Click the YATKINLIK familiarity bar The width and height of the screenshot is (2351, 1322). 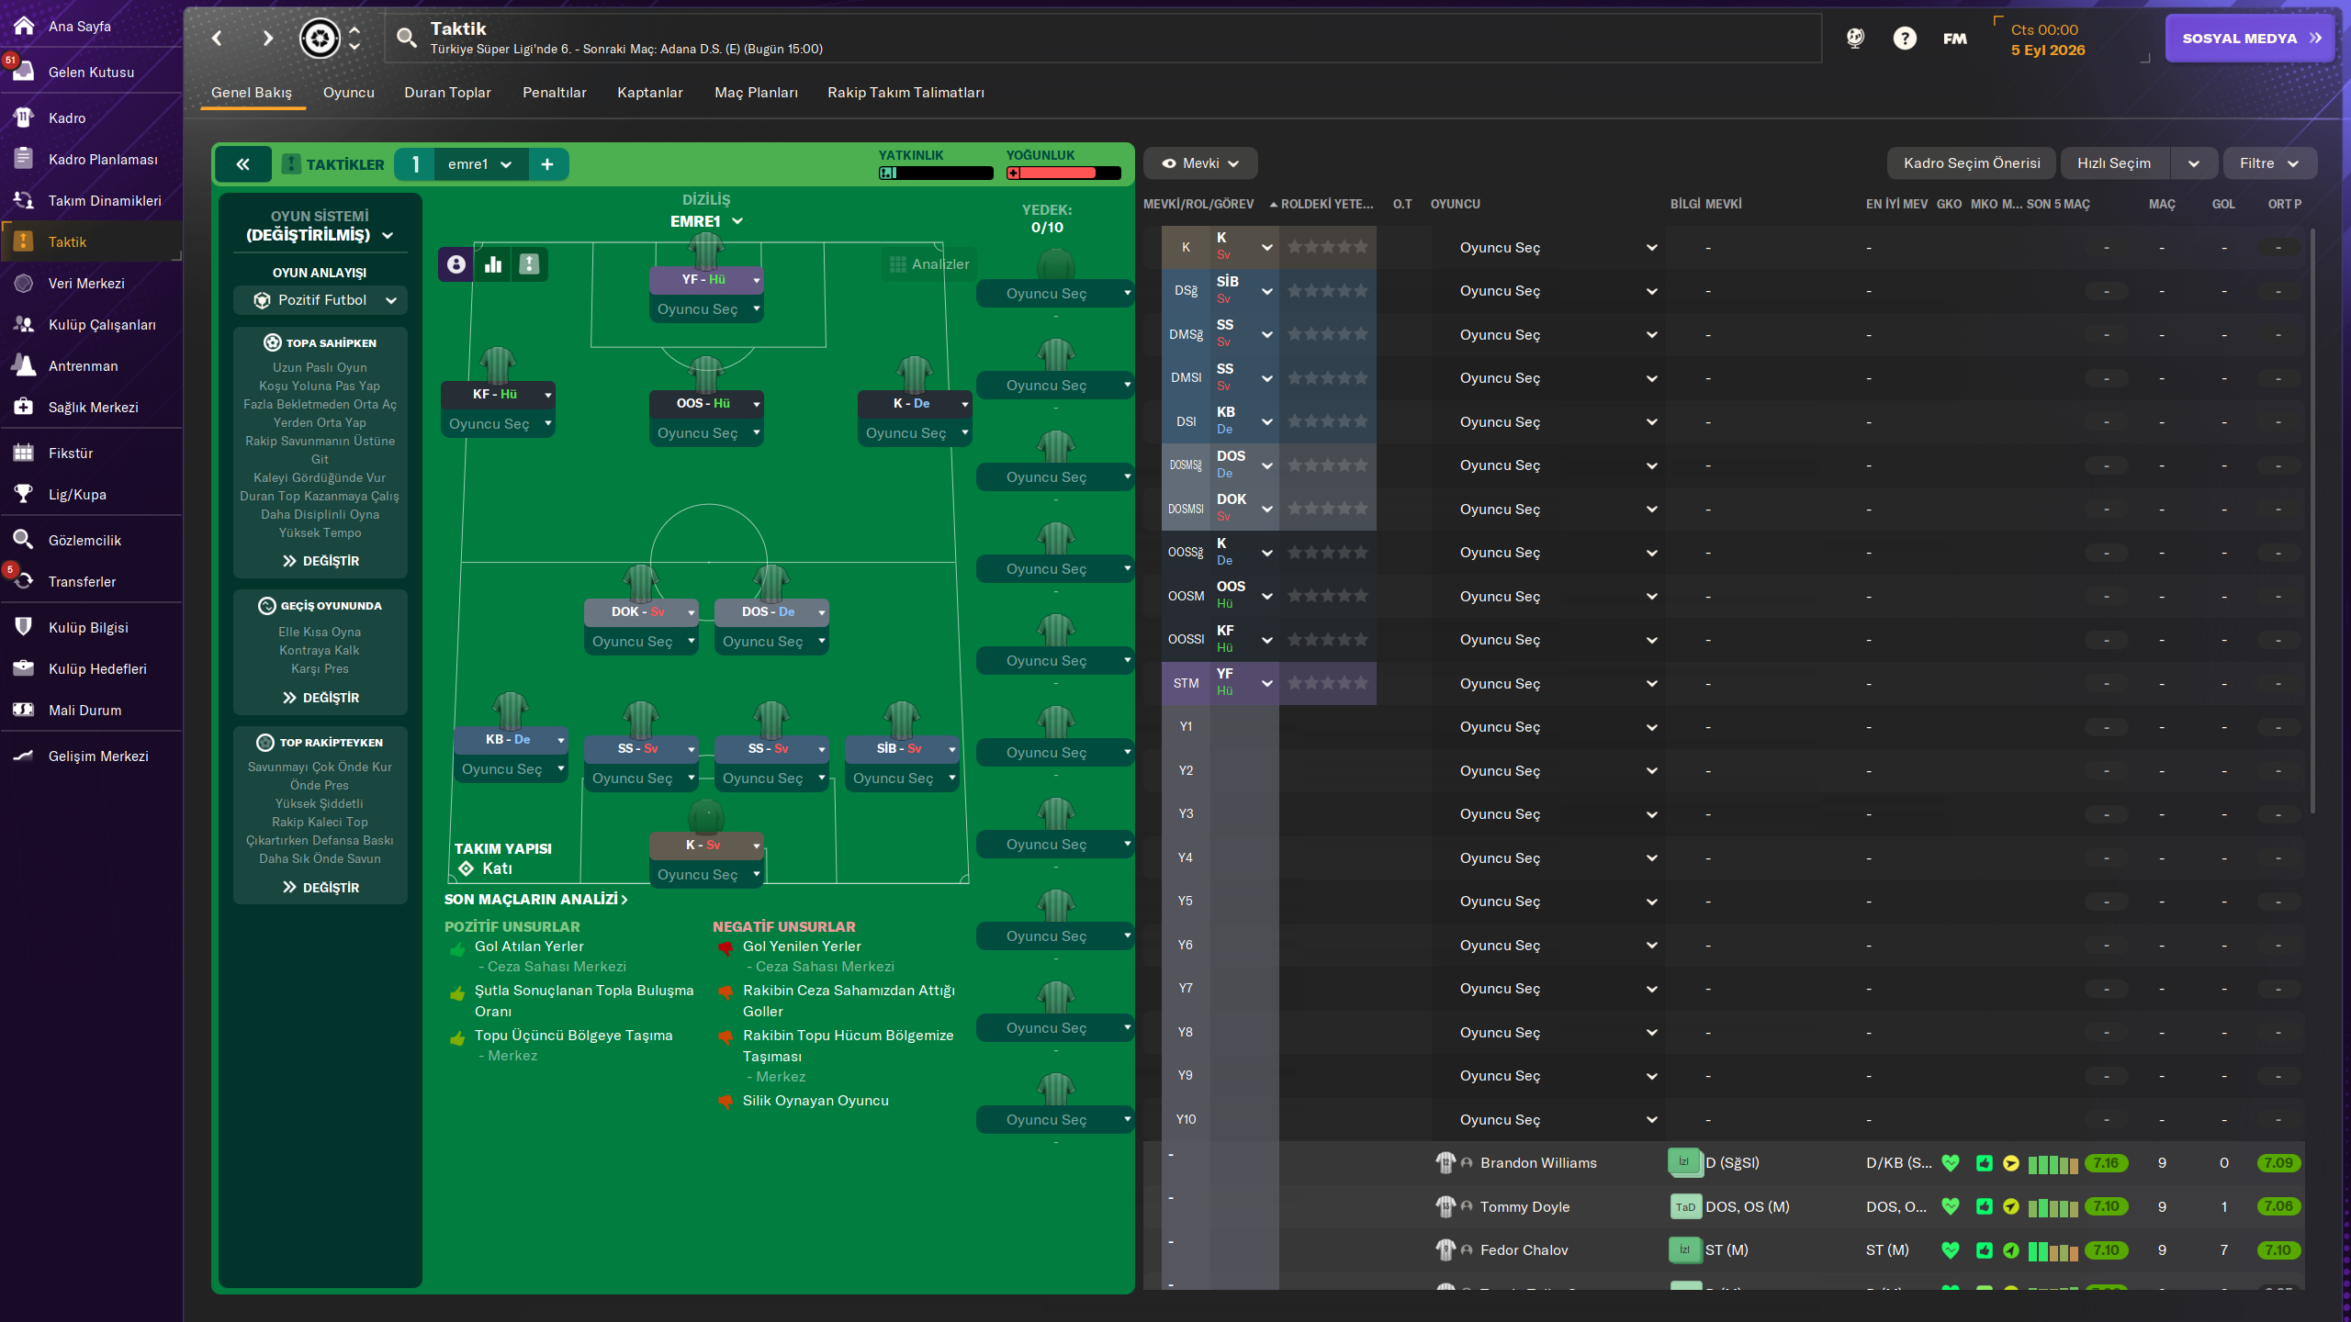[x=936, y=173]
